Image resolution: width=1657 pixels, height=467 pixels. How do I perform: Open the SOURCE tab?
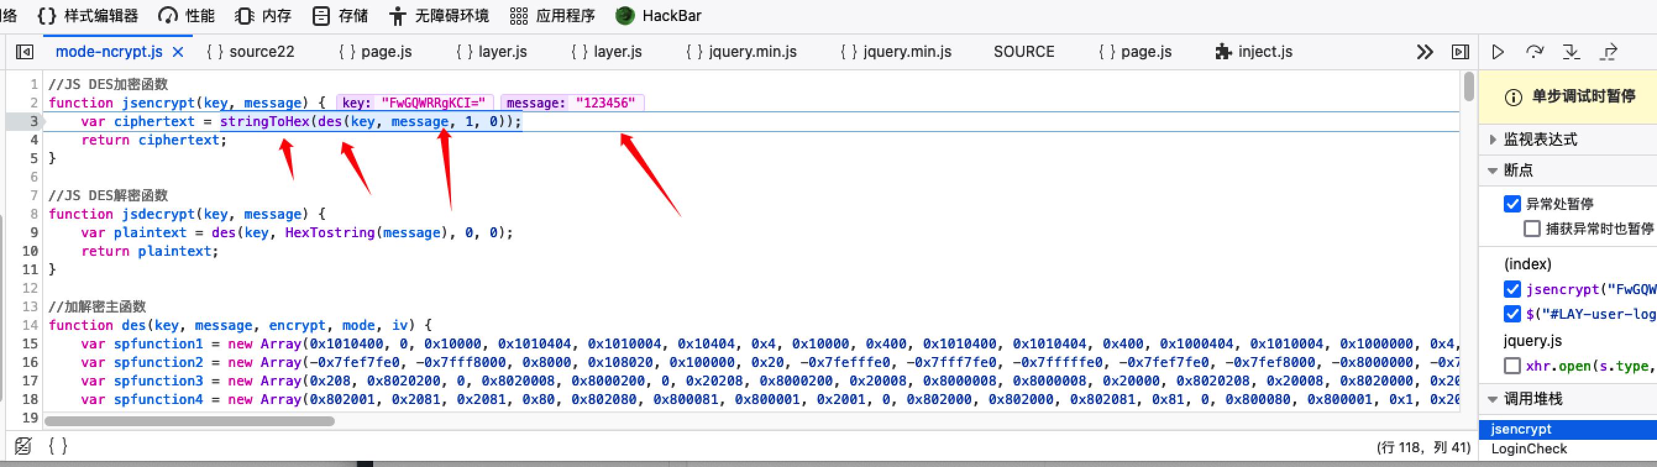(1023, 51)
